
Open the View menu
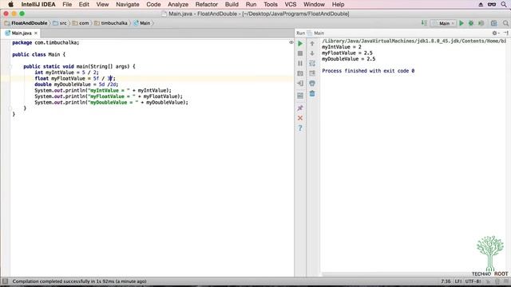point(102,5)
